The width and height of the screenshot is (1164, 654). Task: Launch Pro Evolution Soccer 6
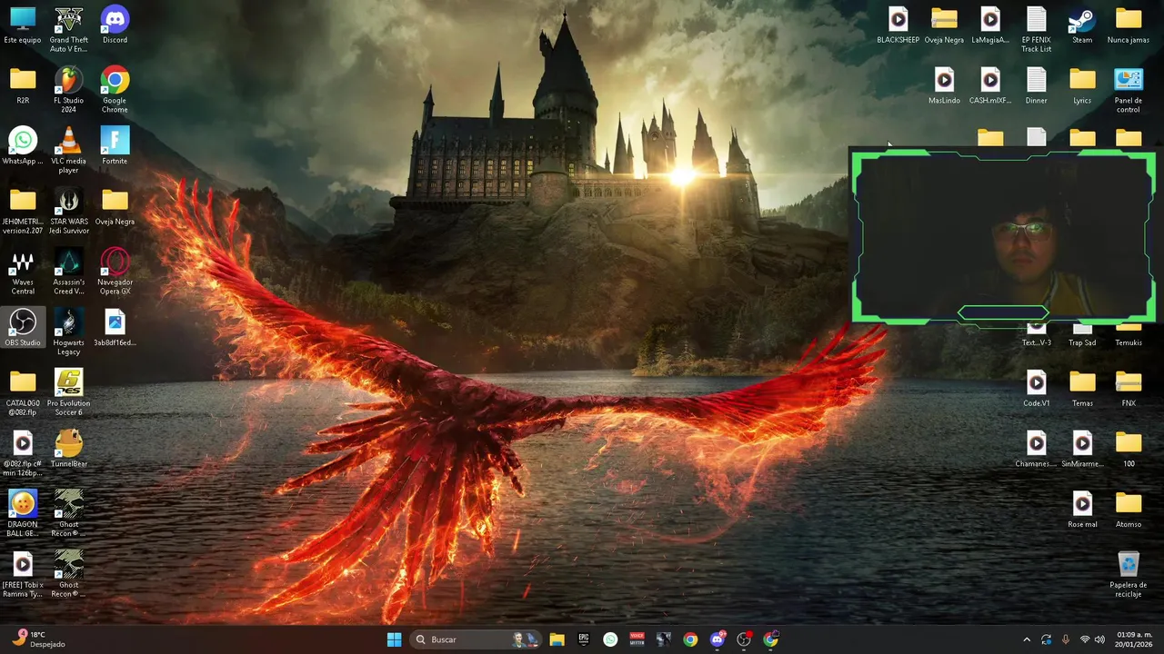point(69,393)
